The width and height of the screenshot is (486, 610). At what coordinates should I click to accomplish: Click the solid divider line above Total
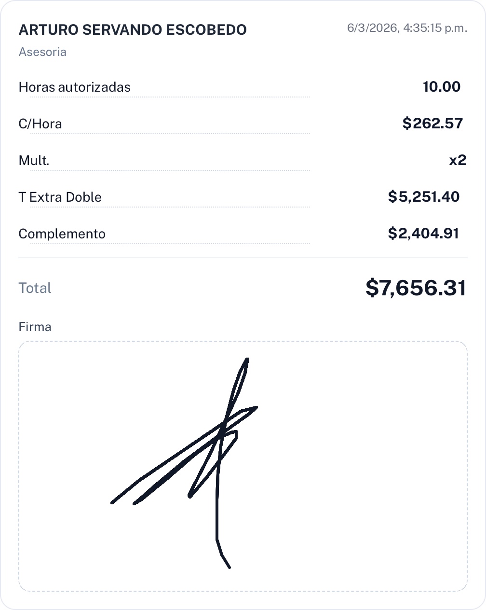click(243, 257)
